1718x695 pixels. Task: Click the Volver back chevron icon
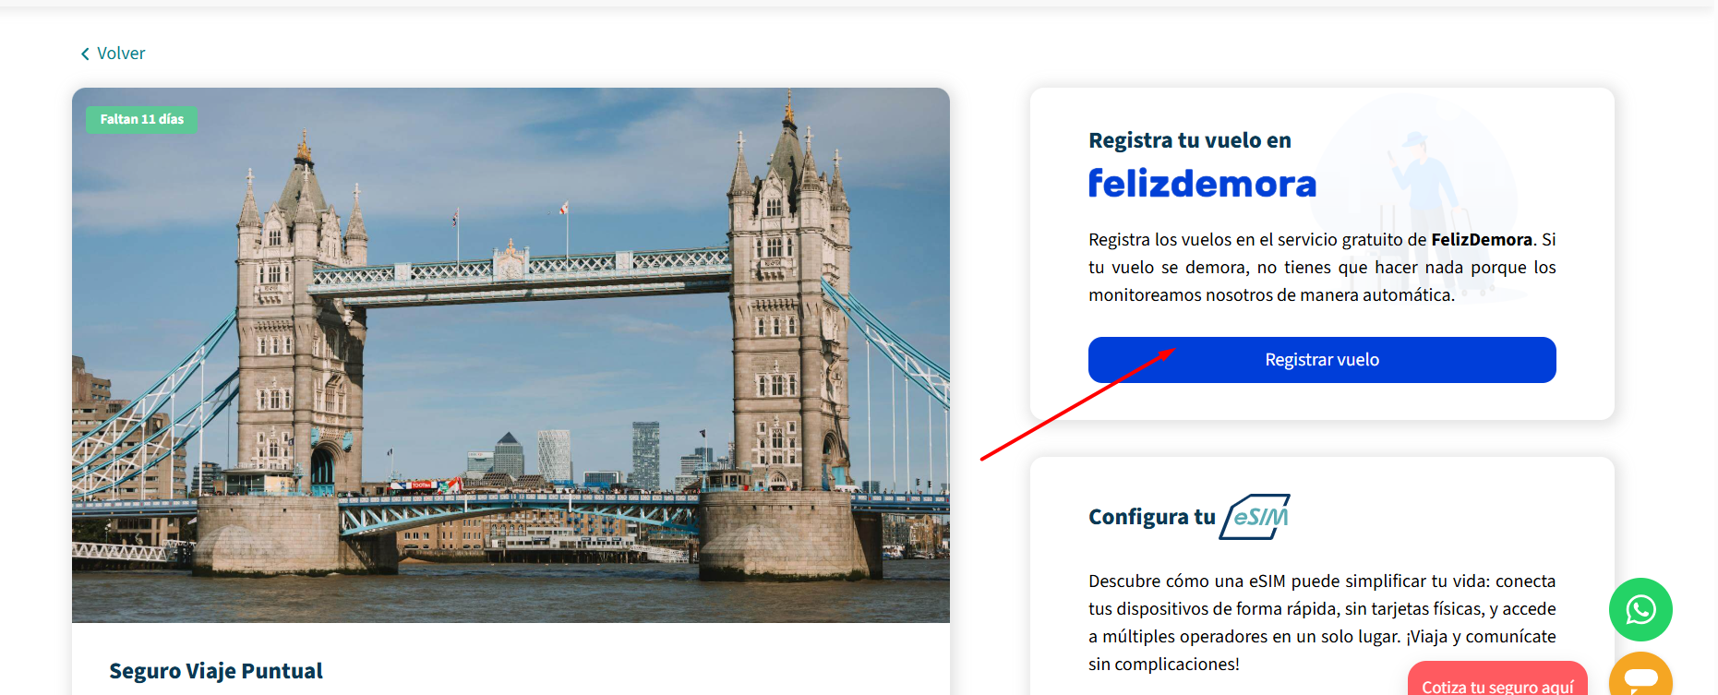click(x=85, y=54)
